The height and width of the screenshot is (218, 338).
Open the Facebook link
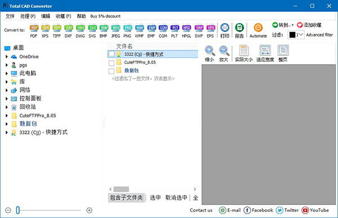pyautogui.click(x=259, y=210)
